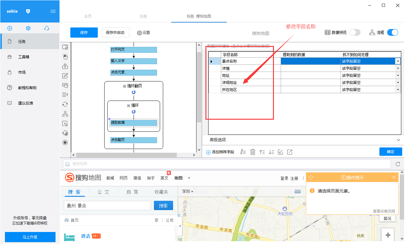Toggle the 流程 switch off
405x244 pixels.
point(393,32)
